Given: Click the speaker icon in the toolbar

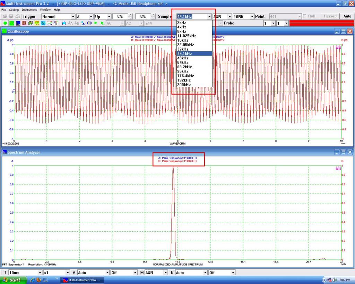Looking at the screenshot, I should 89,23.
